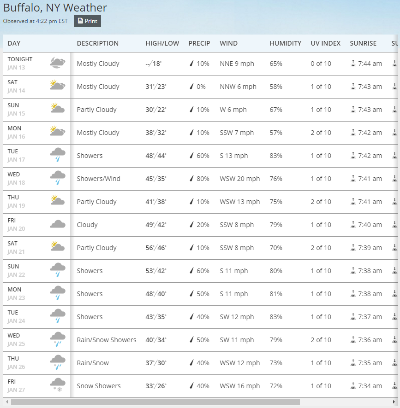This screenshot has height=408, width=400.
Task: Select the 'Showers/Wind' description cell
Action: coord(99,179)
